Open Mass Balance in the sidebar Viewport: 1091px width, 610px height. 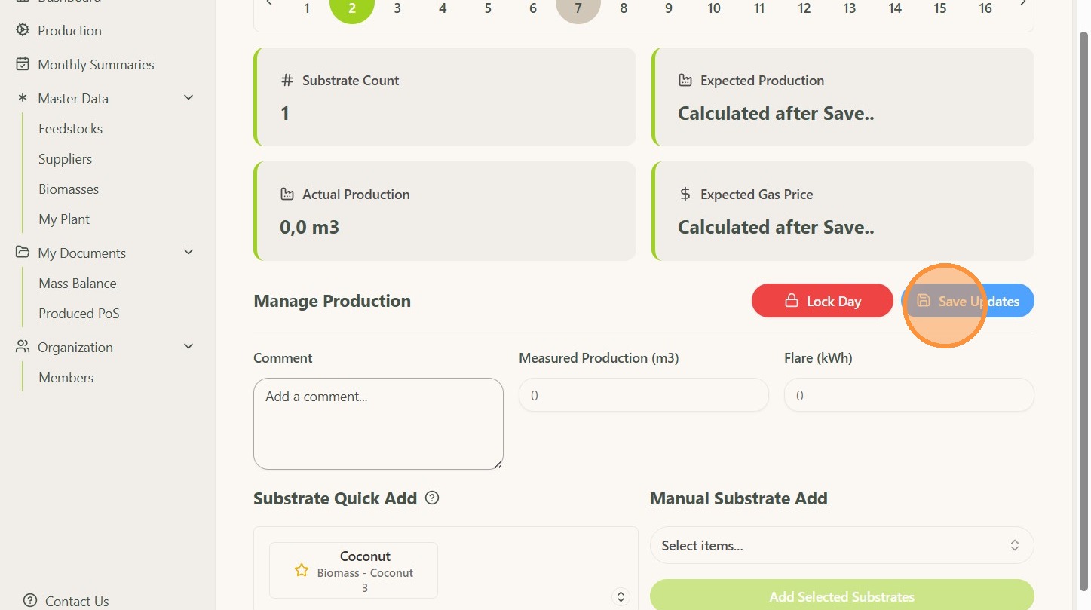point(78,284)
